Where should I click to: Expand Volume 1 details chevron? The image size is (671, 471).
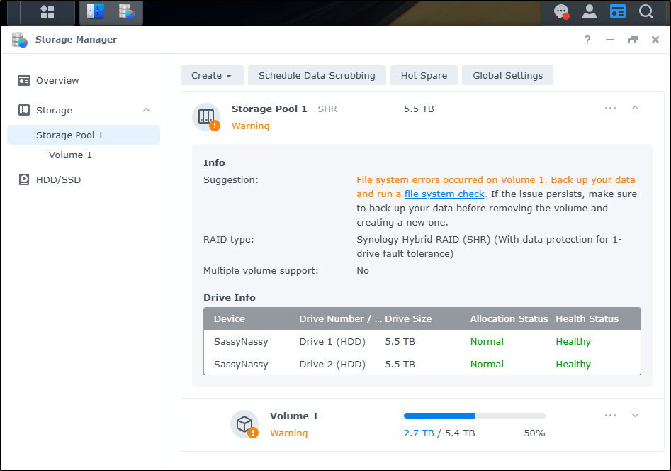(x=635, y=415)
